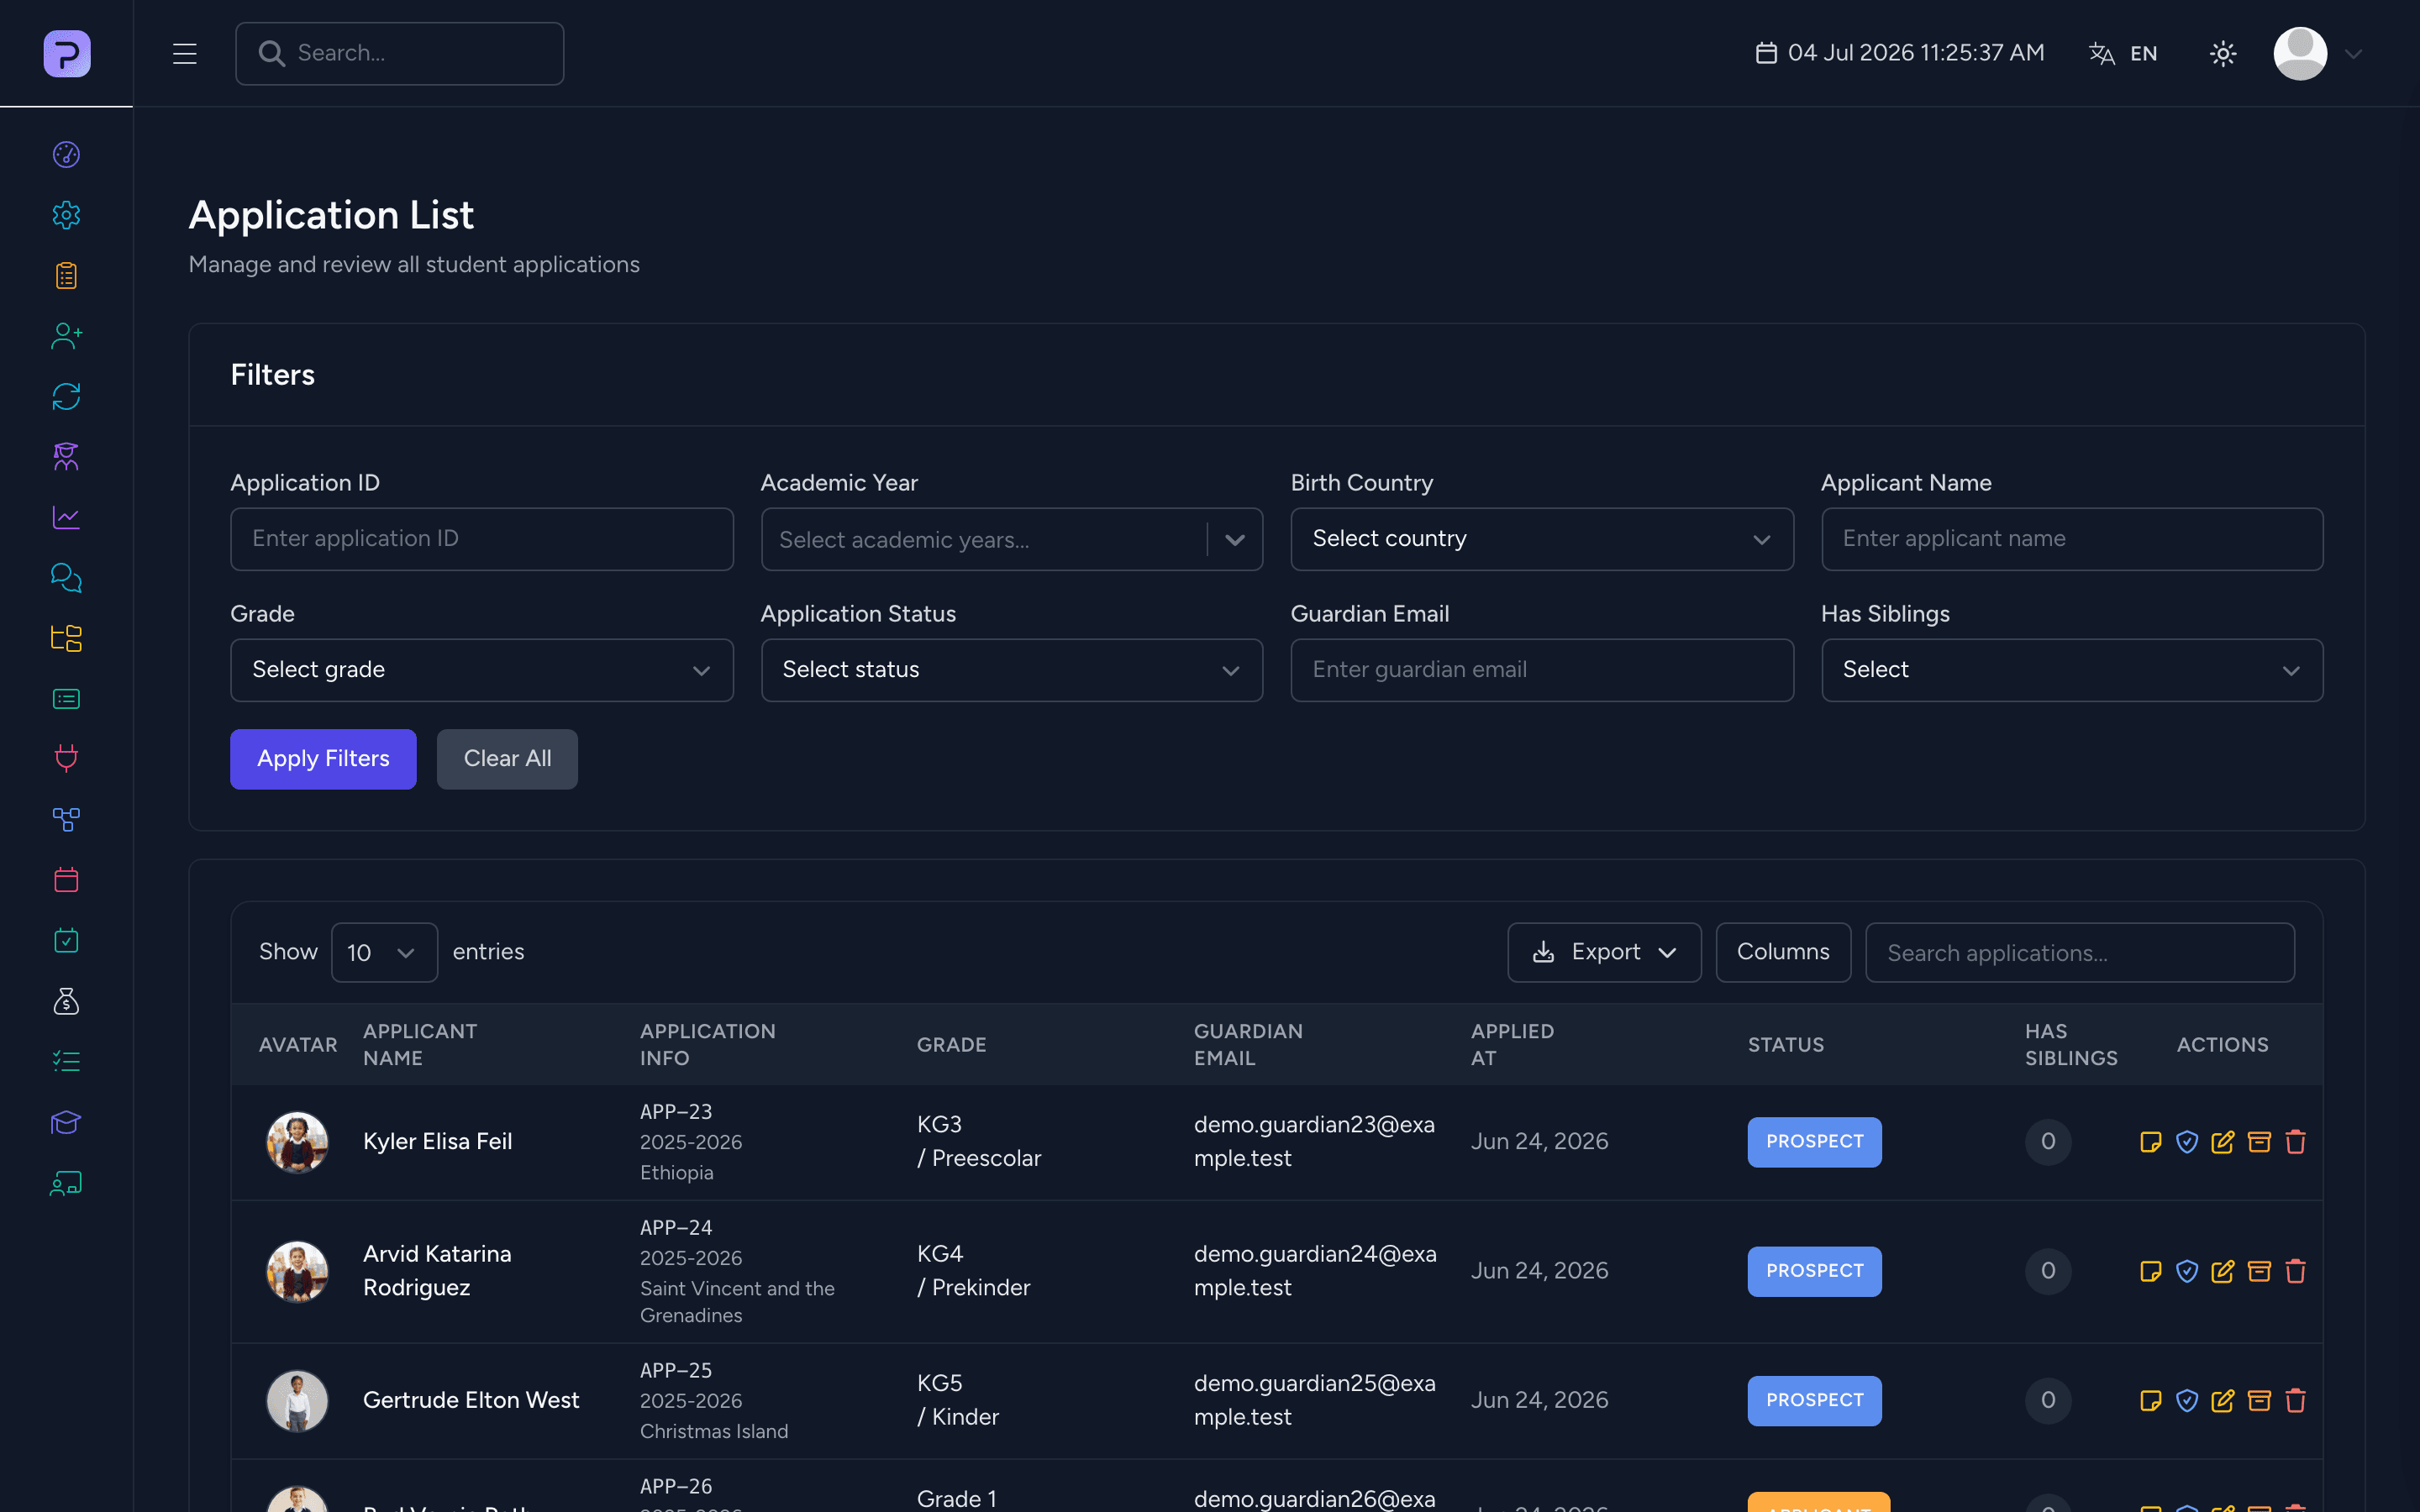
Task: Sort by Applicant Name column header
Action: click(420, 1044)
